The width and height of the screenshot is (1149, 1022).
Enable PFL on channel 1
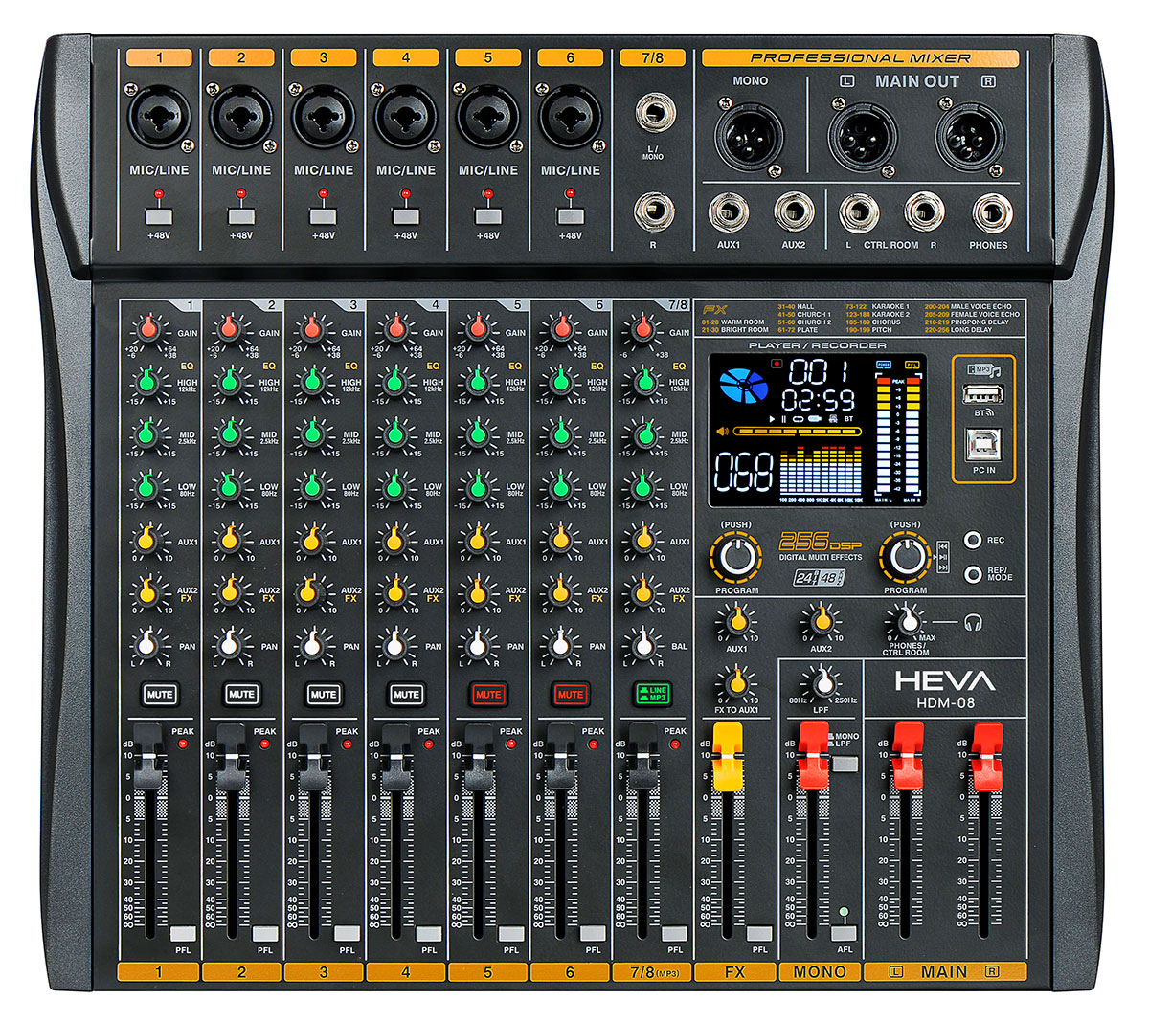183,934
